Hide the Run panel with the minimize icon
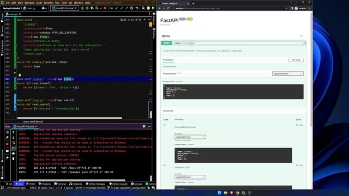Screen dimensions: 349x196 (x=149, y=126)
